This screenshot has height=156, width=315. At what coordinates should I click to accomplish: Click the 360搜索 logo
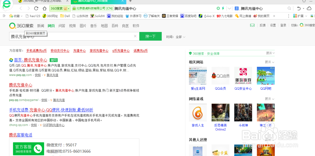(x=21, y=26)
